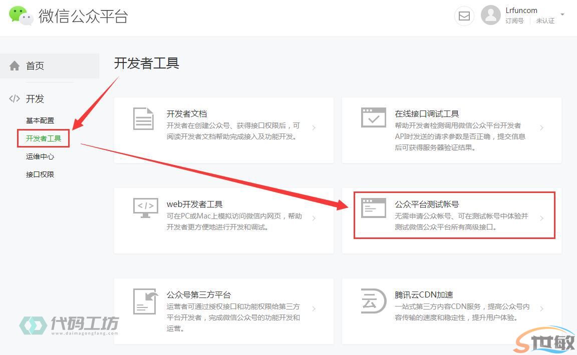The height and width of the screenshot is (355, 577).
Task: Click the 公众号第三方平台 share document icon
Action: click(x=145, y=301)
